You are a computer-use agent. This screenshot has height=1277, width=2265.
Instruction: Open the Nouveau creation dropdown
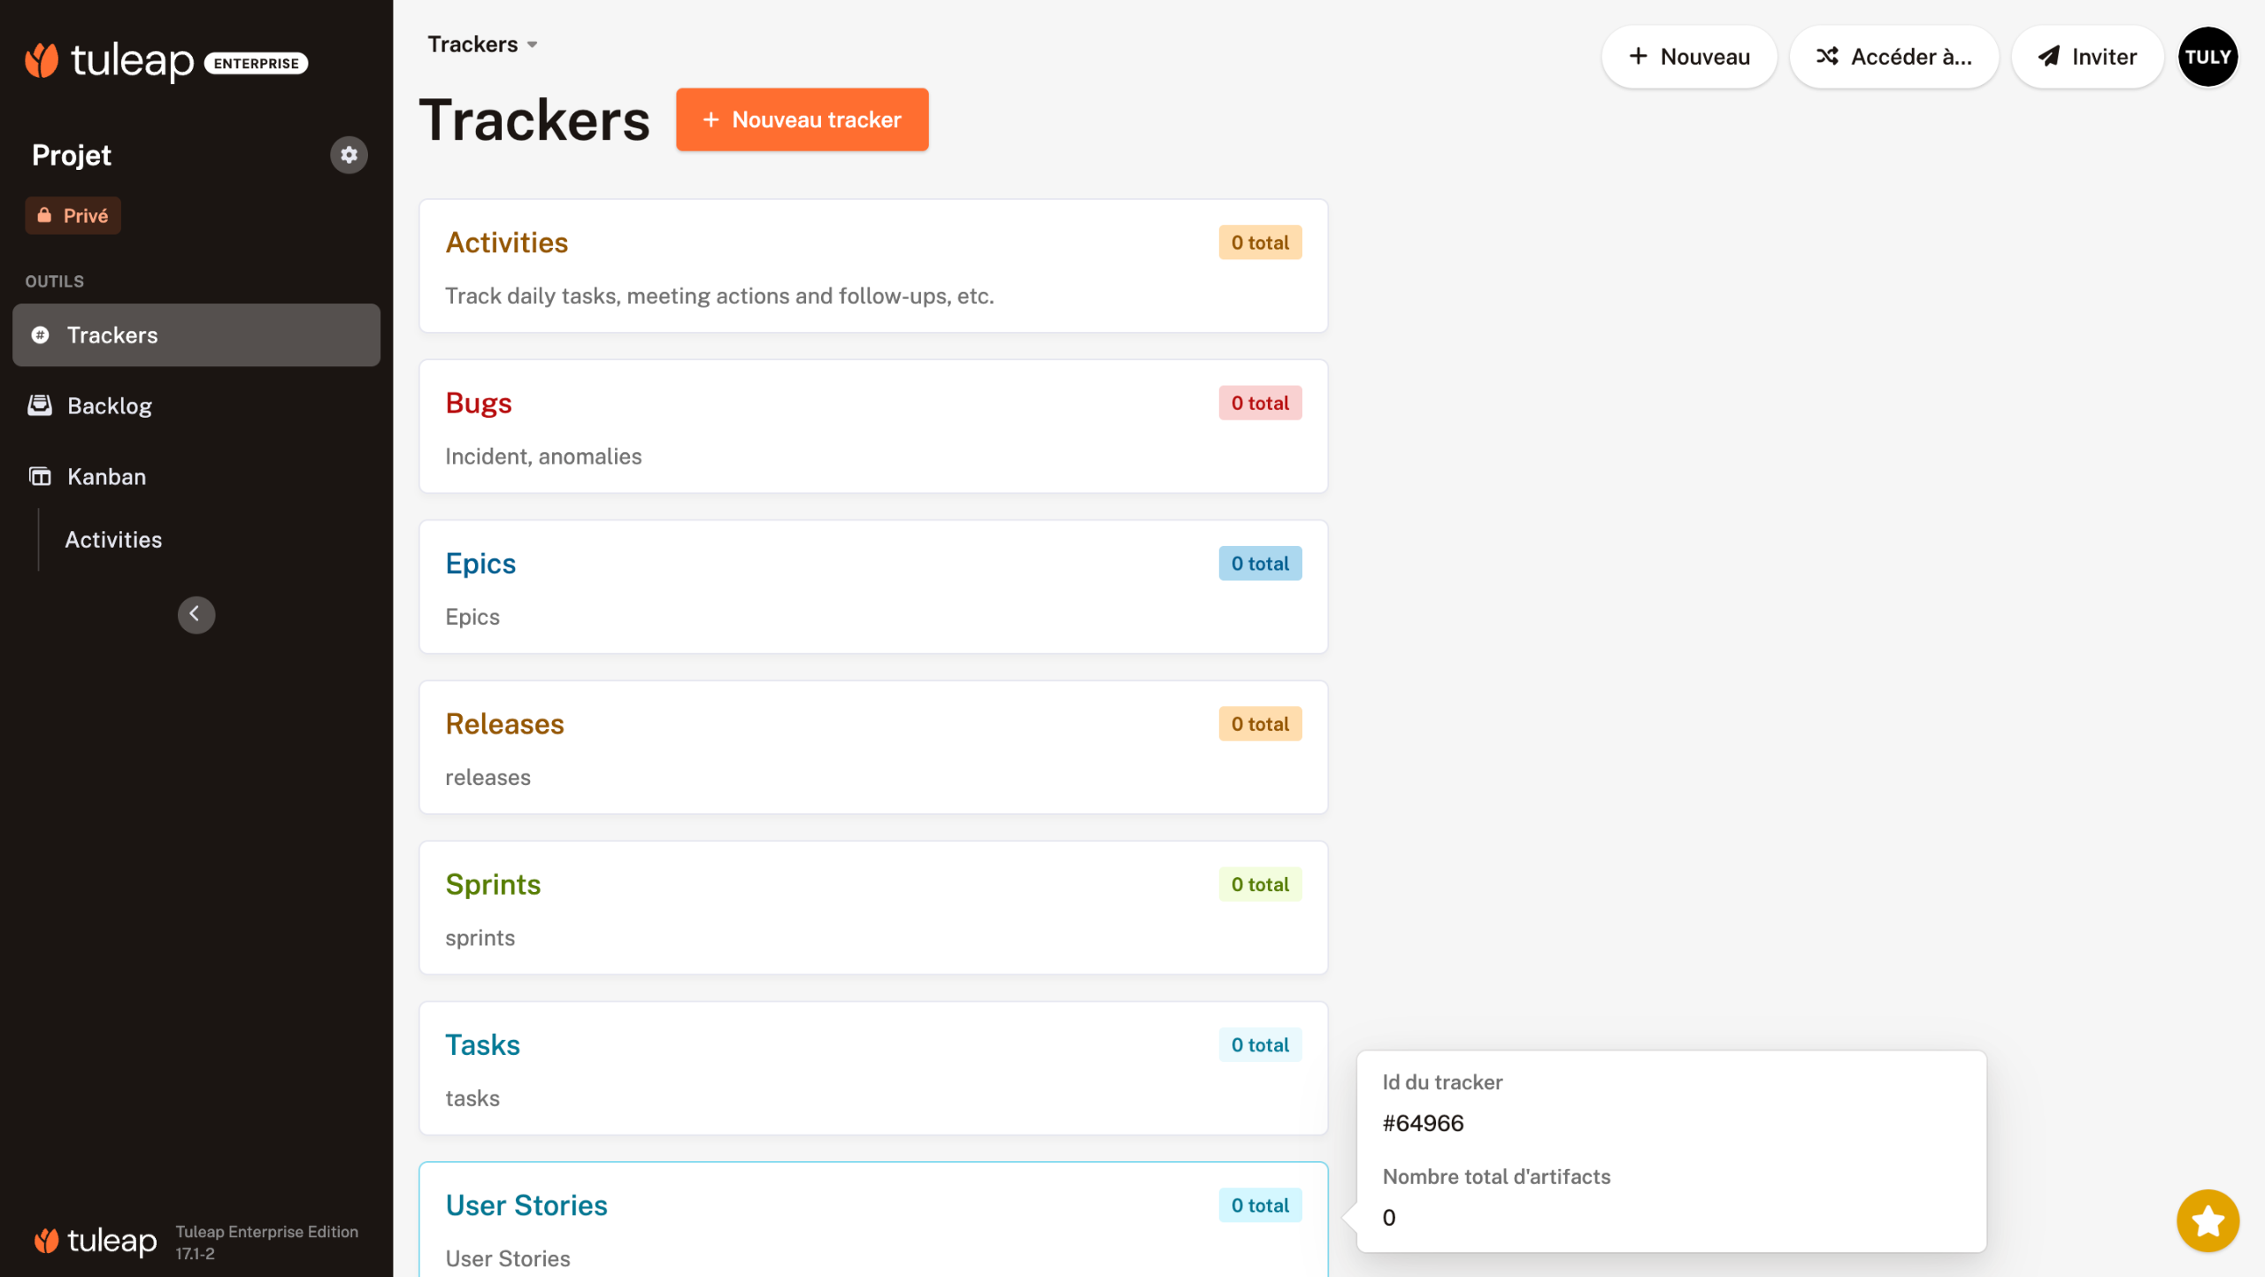click(x=1688, y=57)
